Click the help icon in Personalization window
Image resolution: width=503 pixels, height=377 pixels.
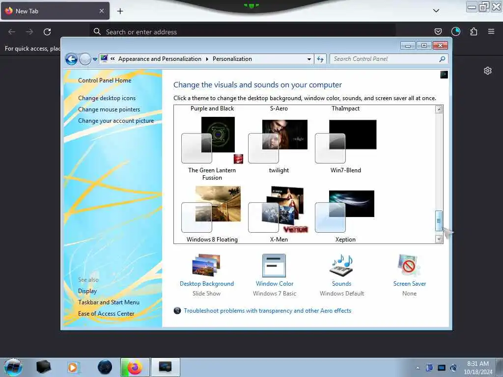pyautogui.click(x=444, y=75)
